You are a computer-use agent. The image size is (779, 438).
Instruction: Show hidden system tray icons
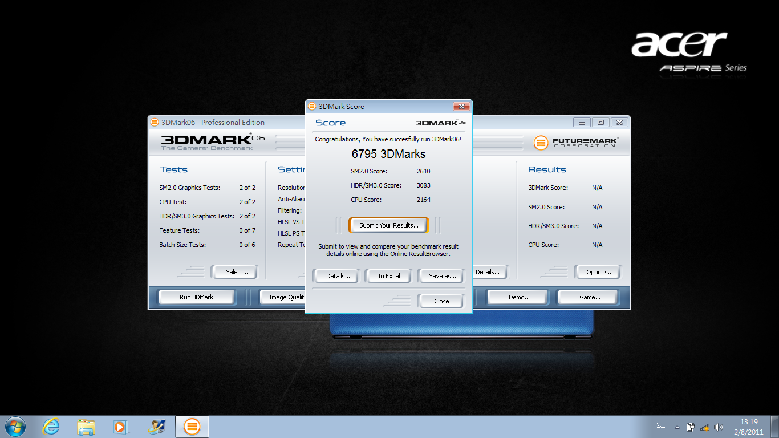[677, 427]
